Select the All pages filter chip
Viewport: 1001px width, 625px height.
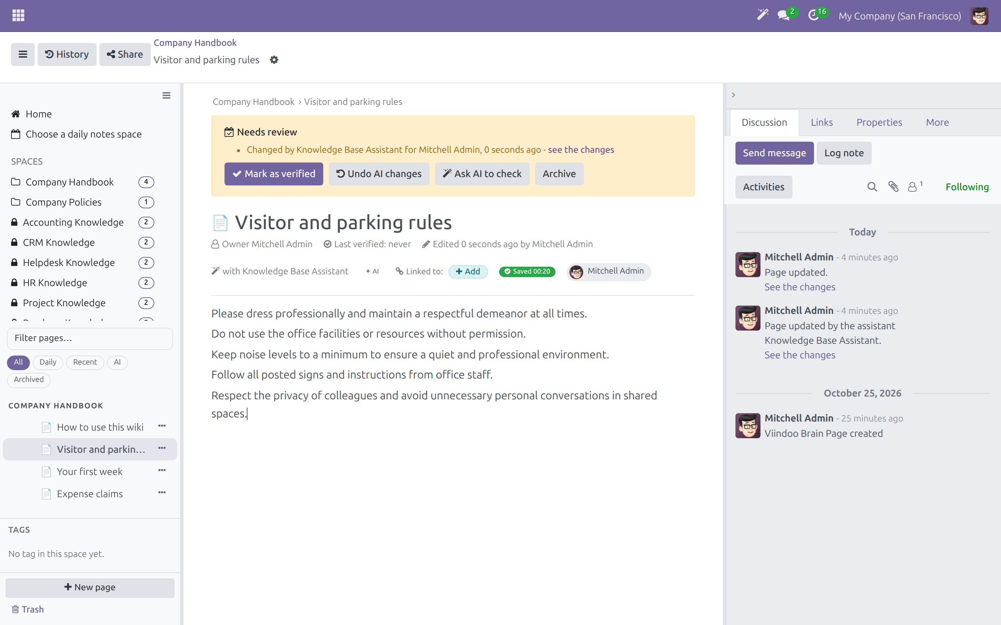coord(18,362)
